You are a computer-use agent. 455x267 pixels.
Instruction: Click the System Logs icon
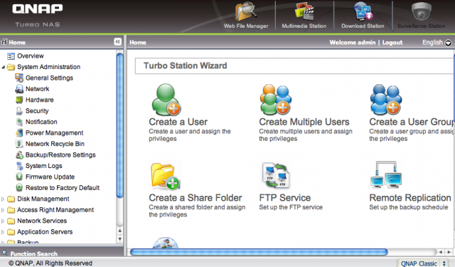pos(19,166)
